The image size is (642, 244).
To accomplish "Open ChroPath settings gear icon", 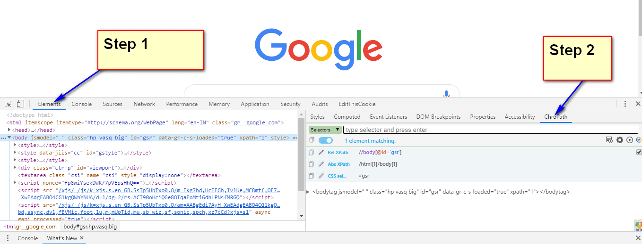I will pyautogui.click(x=620, y=140).
